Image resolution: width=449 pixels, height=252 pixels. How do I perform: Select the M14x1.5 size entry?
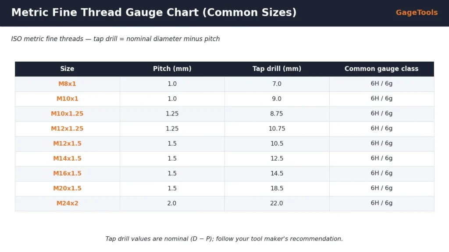[x=67, y=158]
